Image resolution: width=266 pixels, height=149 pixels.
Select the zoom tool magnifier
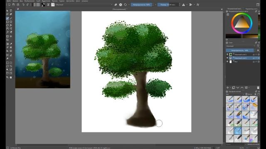point(7,77)
